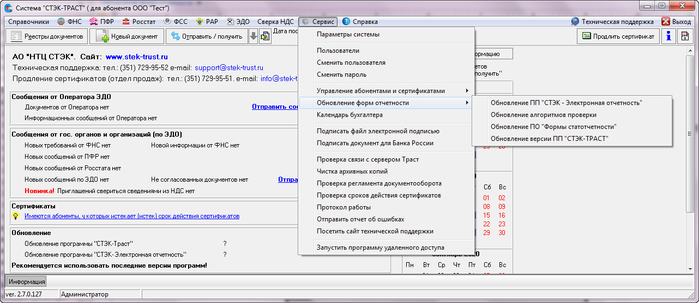Image resolution: width=699 pixels, height=303 pixels.
Task: Choose Сменить пользователя
Action: 387,63
